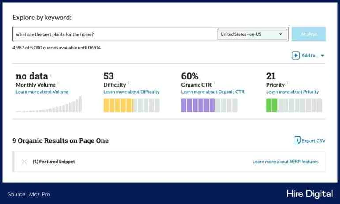Click info icon next to Difficulty label
Screen dimensions: 340x204
point(128,83)
